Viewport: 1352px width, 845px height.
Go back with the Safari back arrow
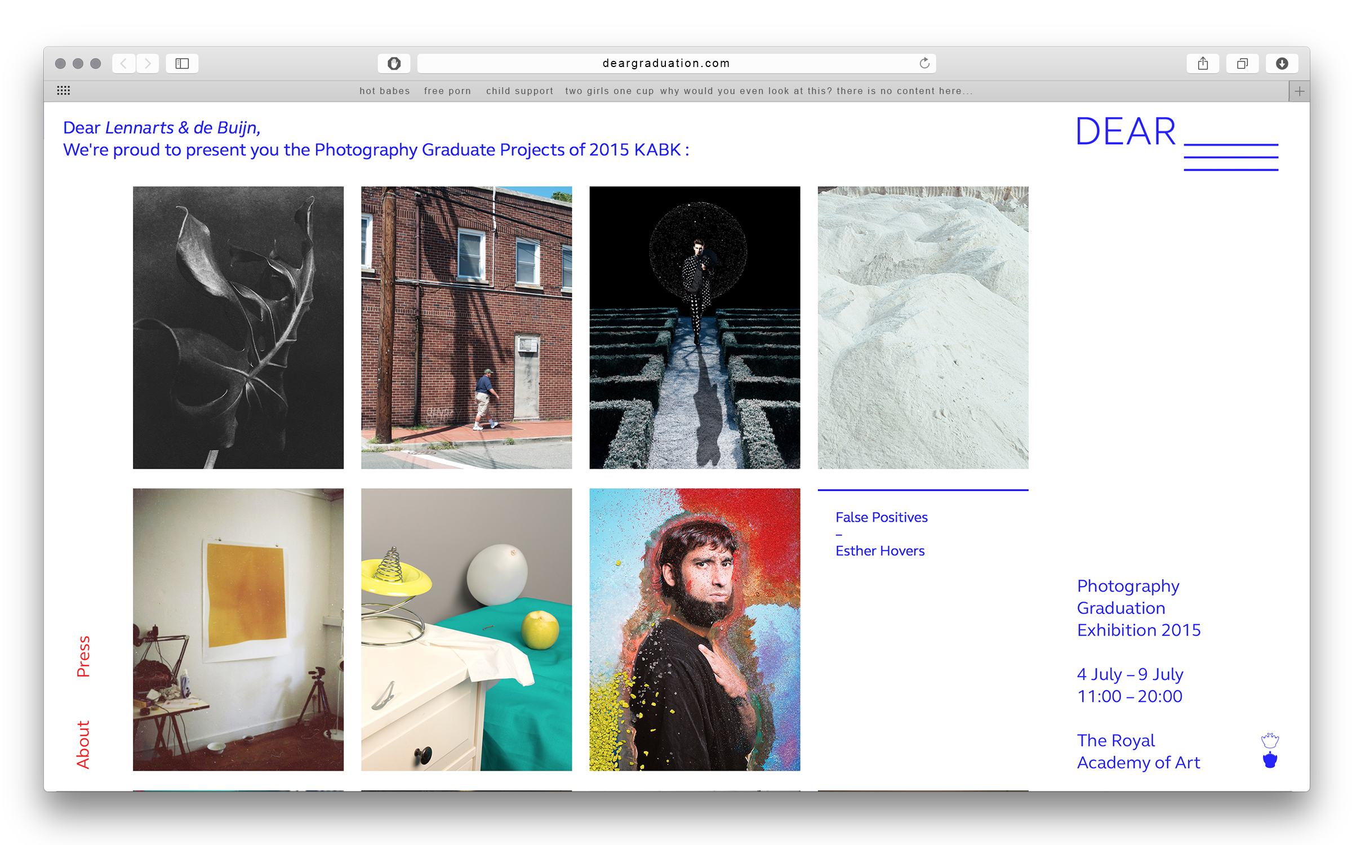[x=123, y=63]
